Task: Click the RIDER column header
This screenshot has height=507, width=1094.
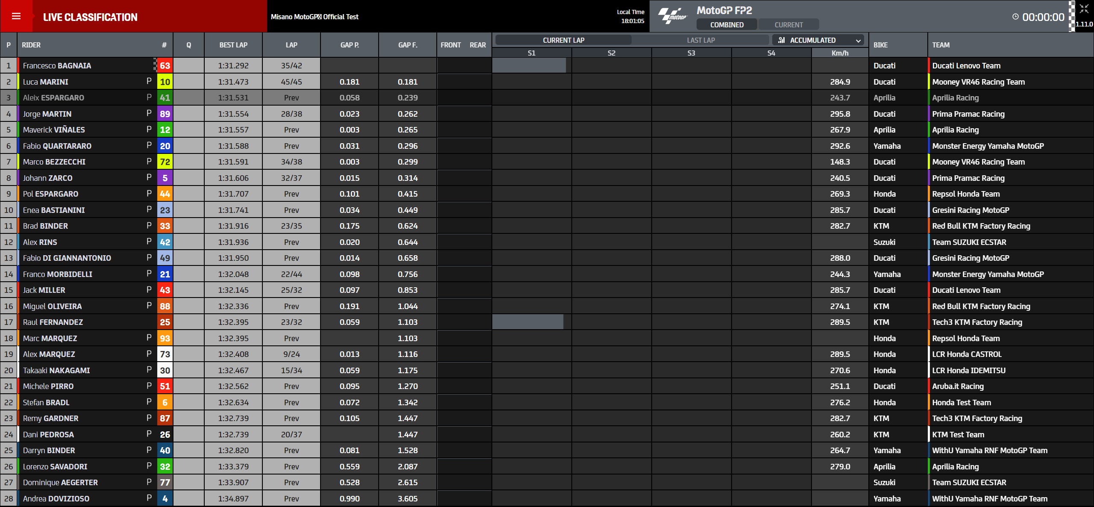Action: pyautogui.click(x=31, y=45)
